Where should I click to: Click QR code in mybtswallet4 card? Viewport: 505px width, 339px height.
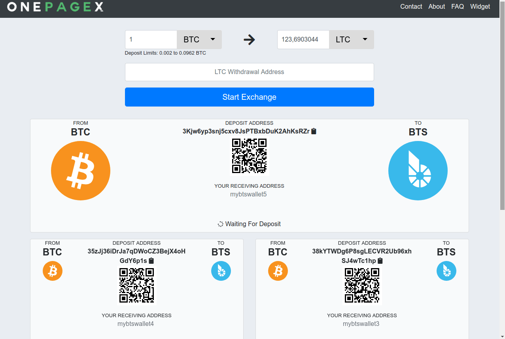(x=137, y=285)
